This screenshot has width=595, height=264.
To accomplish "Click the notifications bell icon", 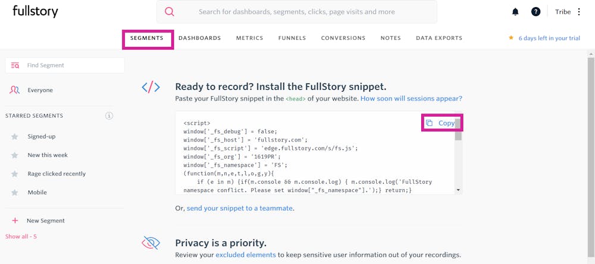I will pyautogui.click(x=515, y=12).
